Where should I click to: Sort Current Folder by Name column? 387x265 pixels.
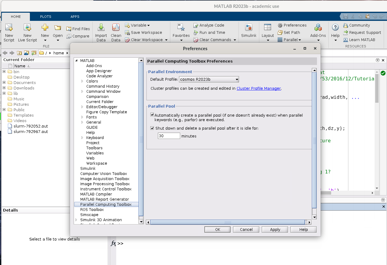[20, 66]
